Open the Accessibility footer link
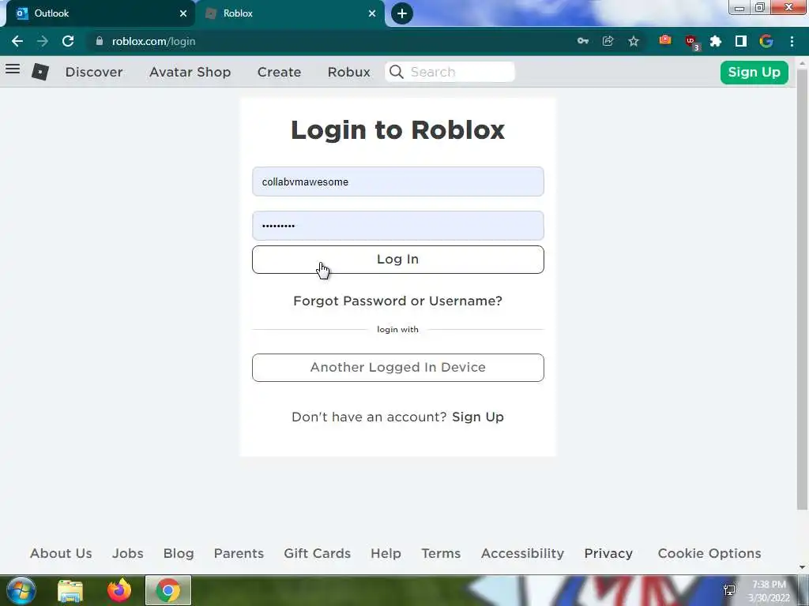Image resolution: width=809 pixels, height=606 pixels. point(523,553)
